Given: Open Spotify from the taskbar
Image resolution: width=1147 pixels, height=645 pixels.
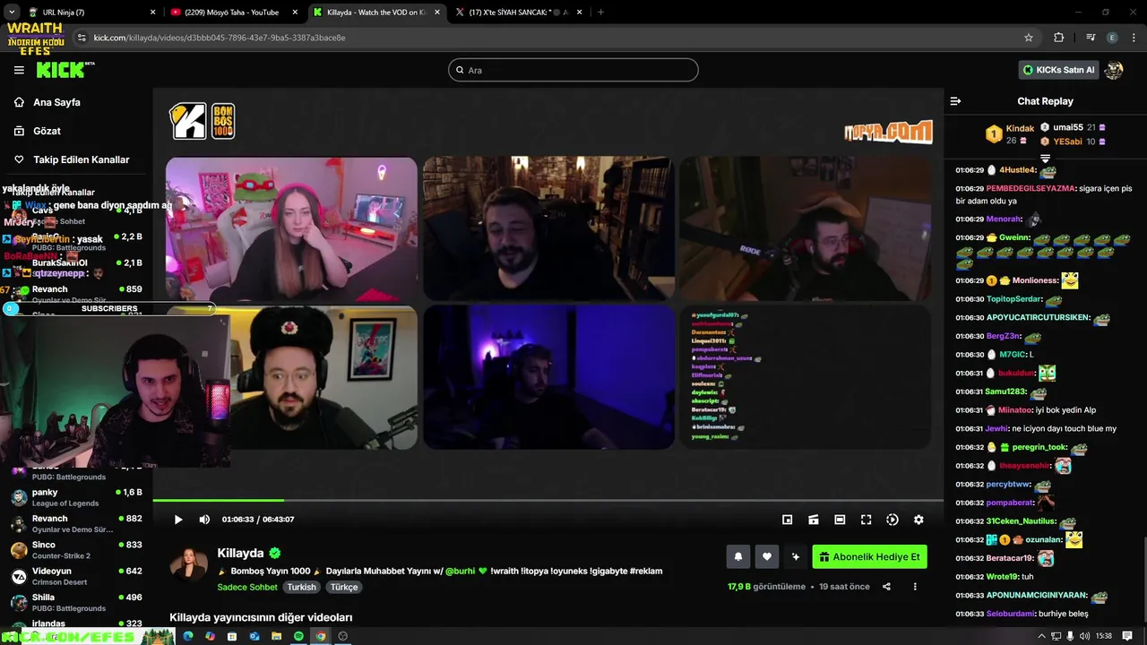Looking at the screenshot, I should [298, 636].
